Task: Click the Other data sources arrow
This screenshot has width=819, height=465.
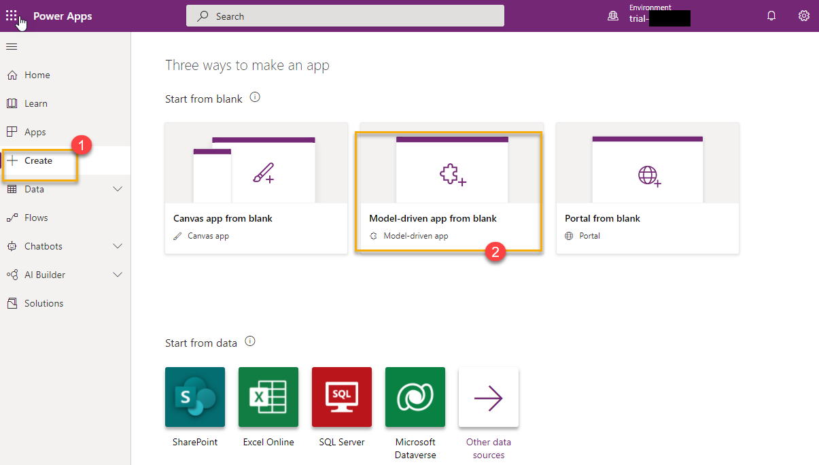Action: [x=489, y=397]
